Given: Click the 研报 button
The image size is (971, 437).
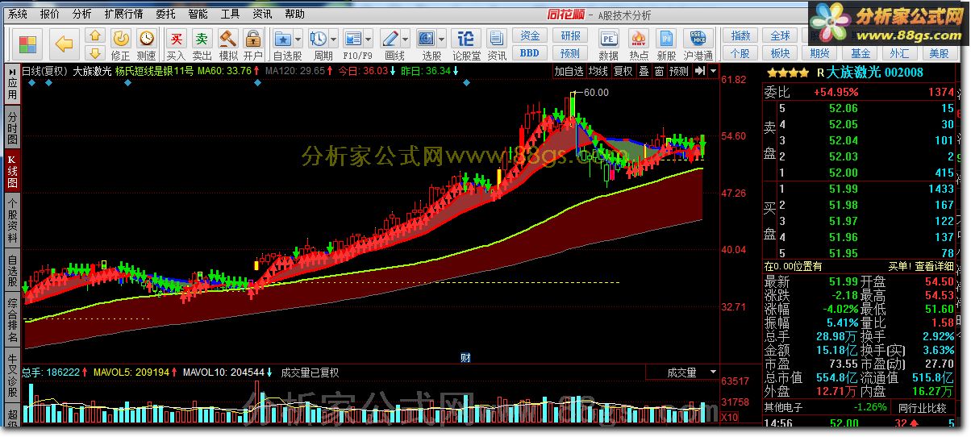Looking at the screenshot, I should coord(570,35).
